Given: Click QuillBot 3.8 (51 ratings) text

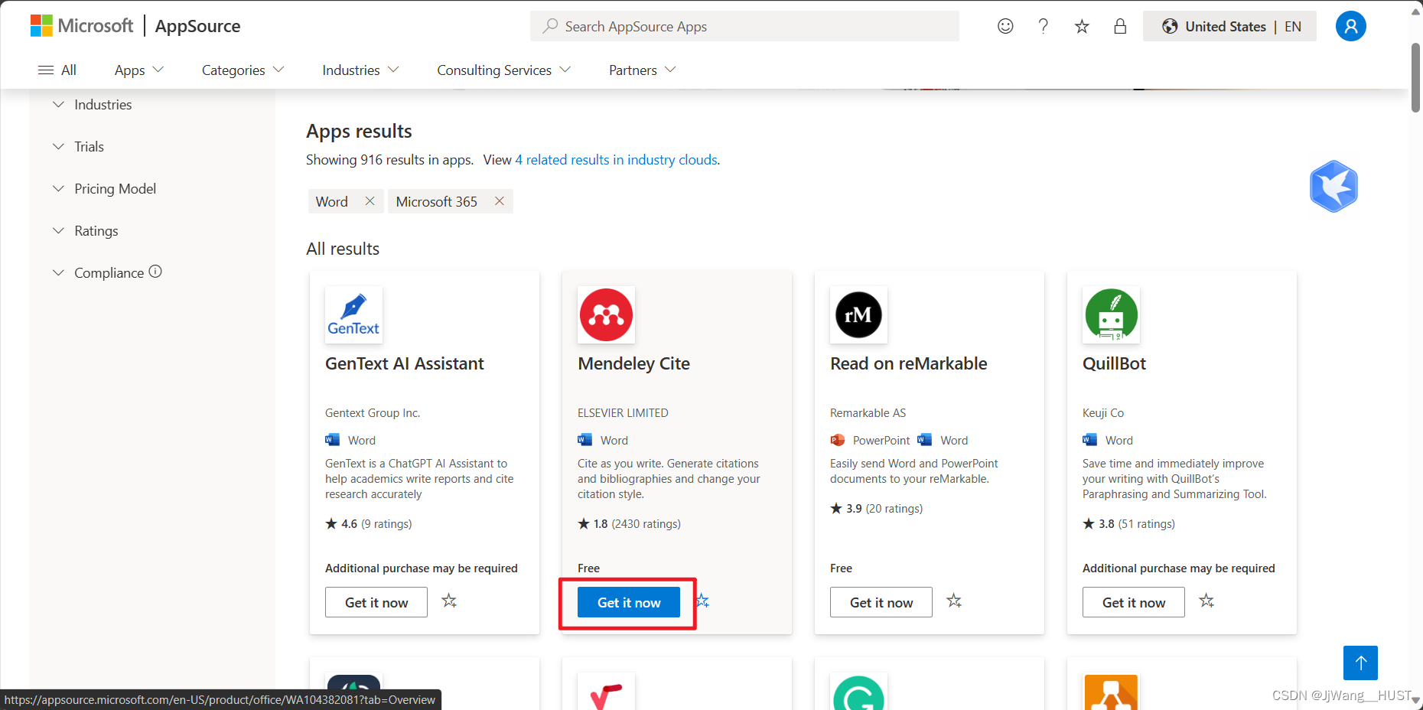Looking at the screenshot, I should click(x=1129, y=523).
